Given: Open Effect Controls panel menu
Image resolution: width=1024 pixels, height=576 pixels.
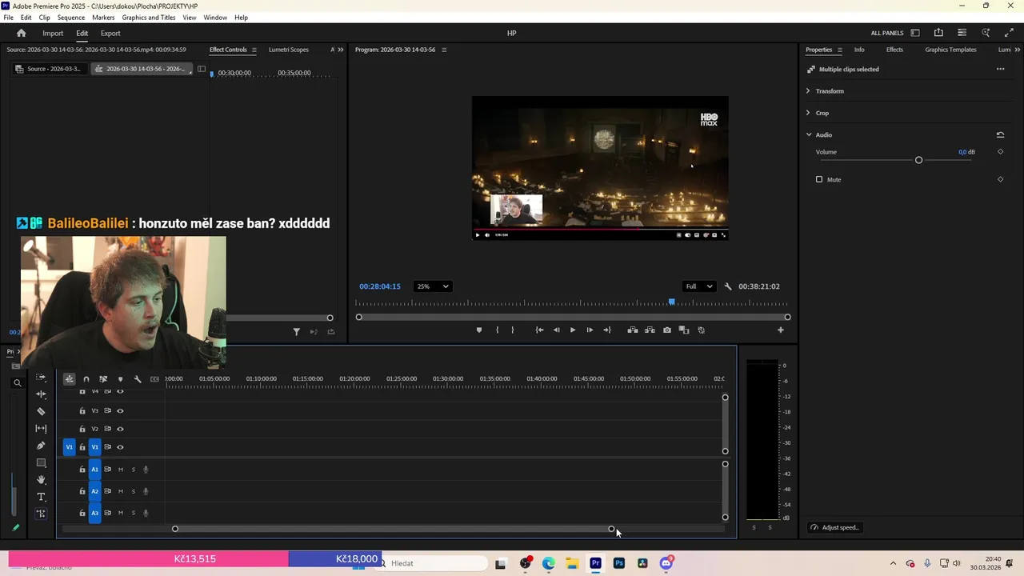Looking at the screenshot, I should point(254,50).
